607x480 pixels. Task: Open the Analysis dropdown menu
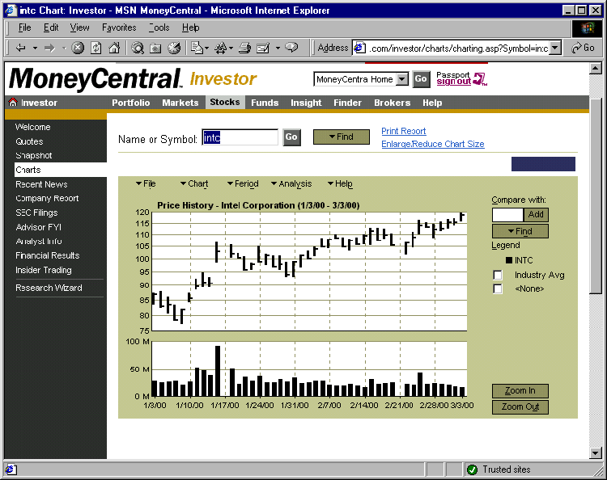(x=291, y=183)
